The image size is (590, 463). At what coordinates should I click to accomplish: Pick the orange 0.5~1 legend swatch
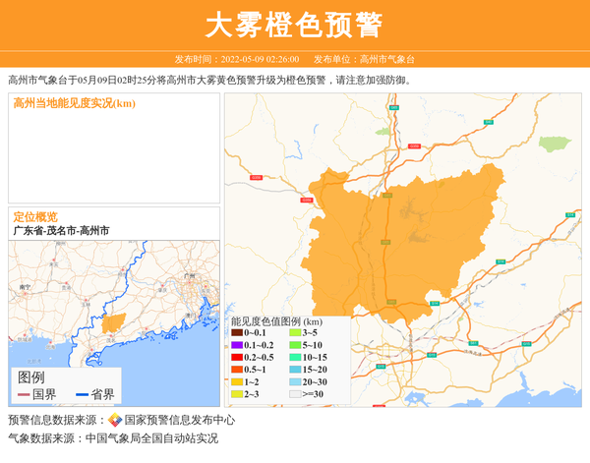pos(237,370)
